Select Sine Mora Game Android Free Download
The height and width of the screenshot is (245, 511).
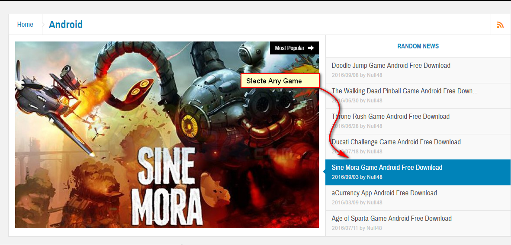[x=387, y=168]
